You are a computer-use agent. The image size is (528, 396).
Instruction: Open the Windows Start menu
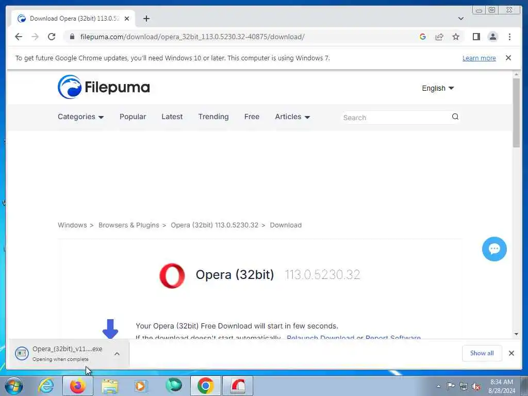pos(14,386)
